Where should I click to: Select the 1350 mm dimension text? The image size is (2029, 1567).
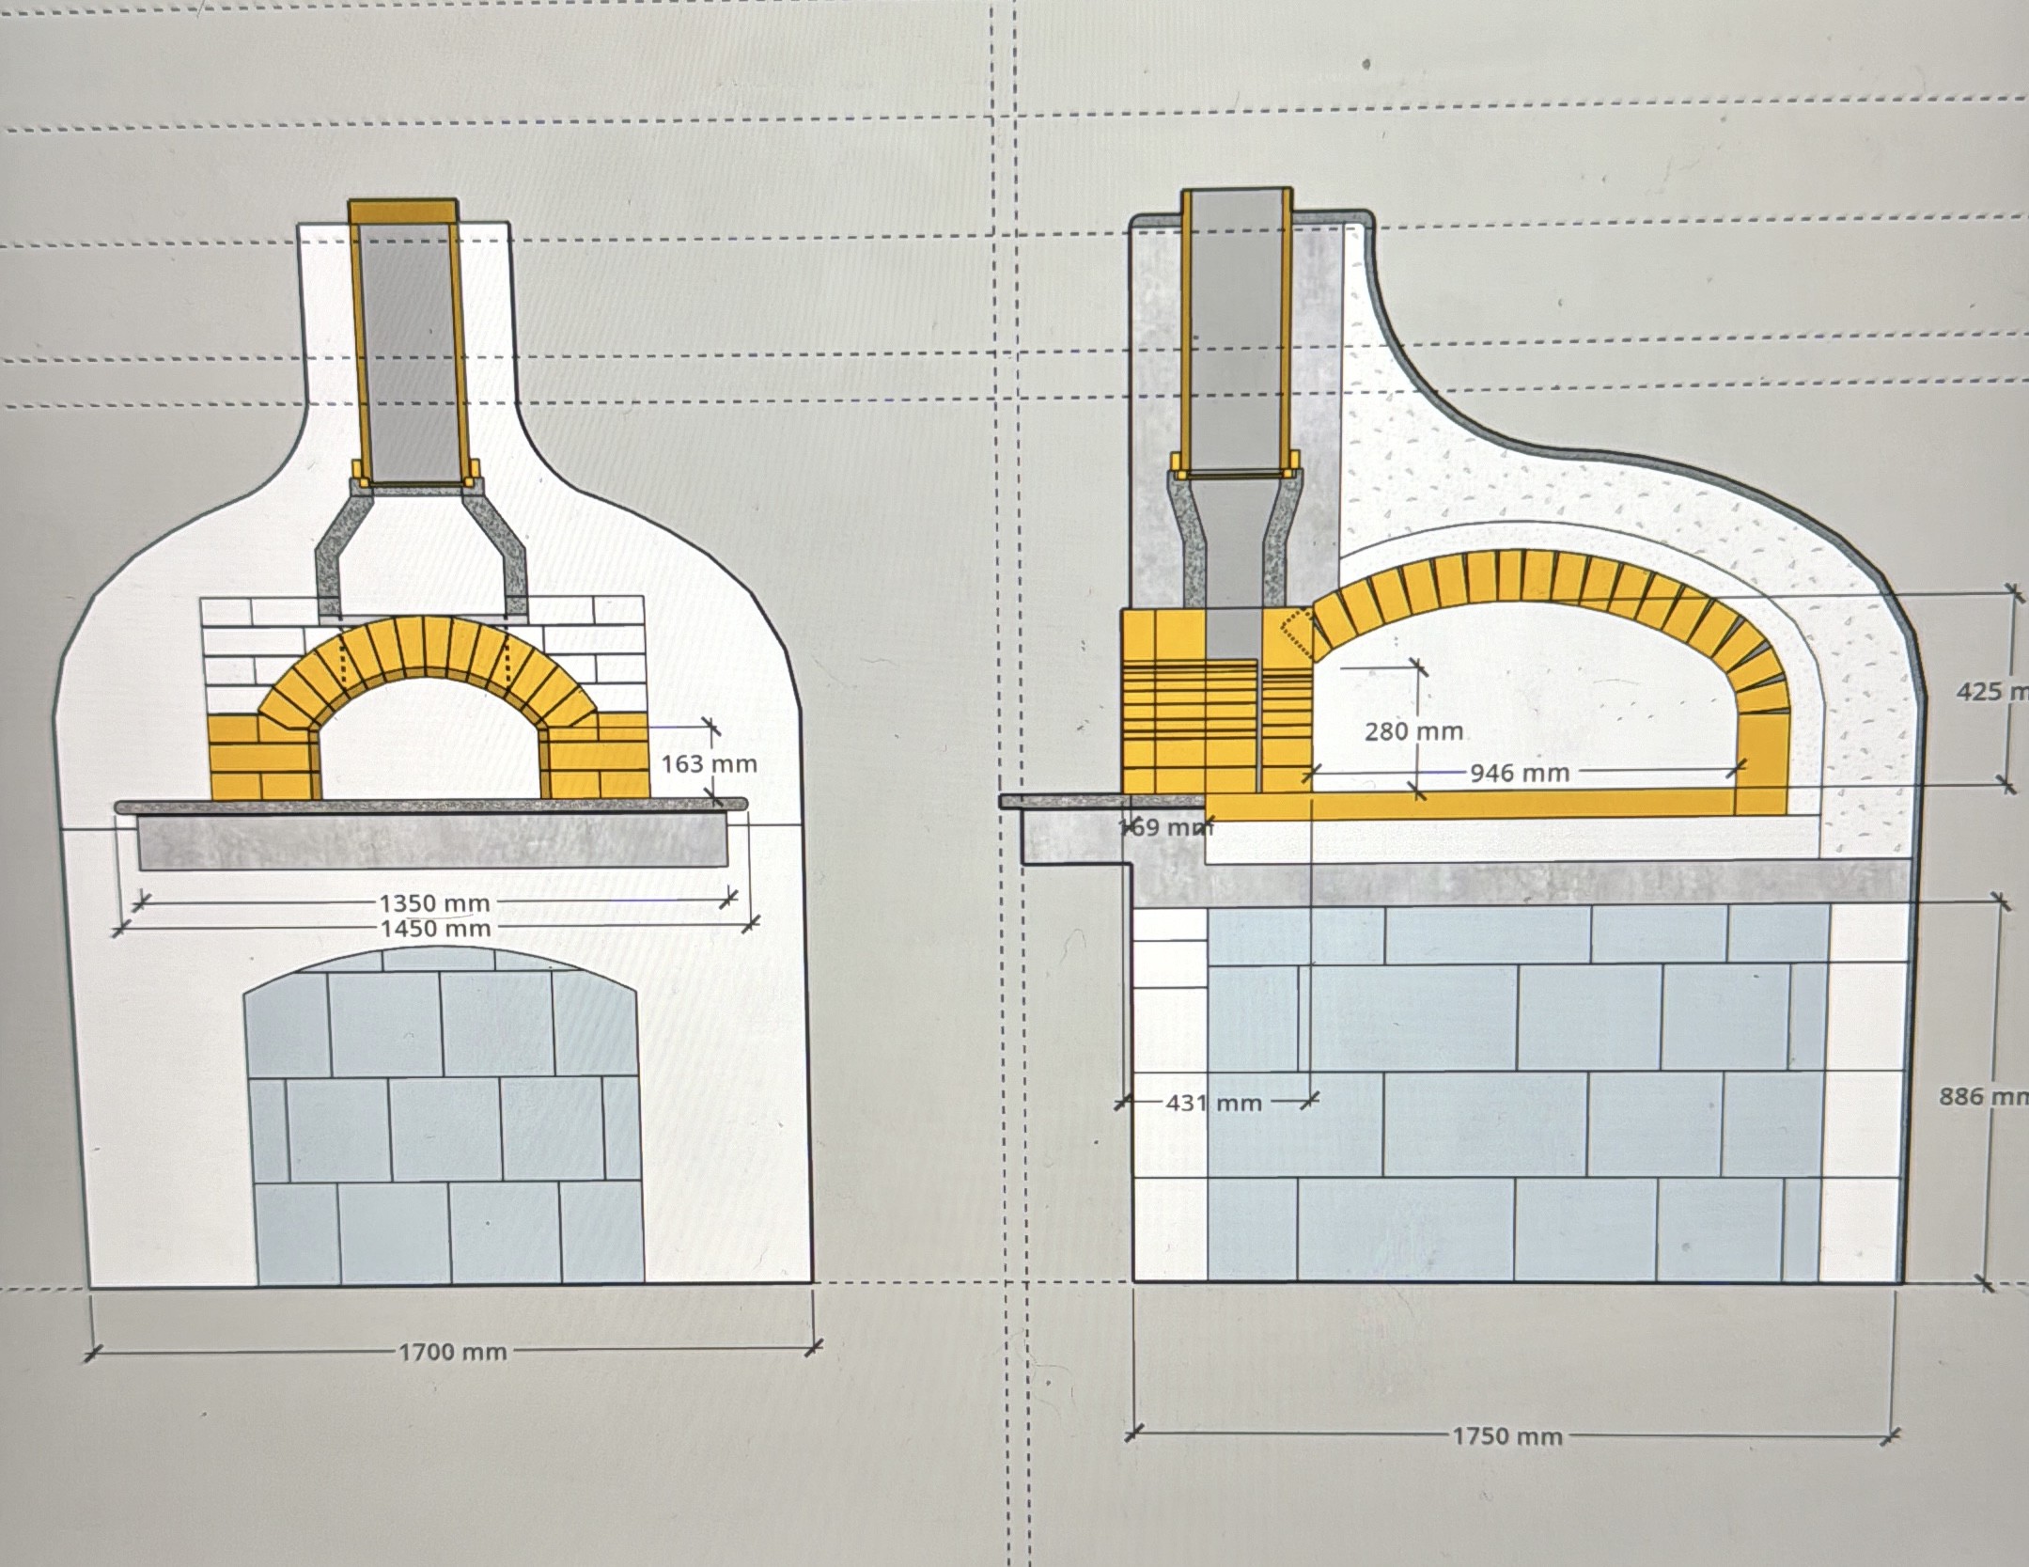click(x=434, y=903)
